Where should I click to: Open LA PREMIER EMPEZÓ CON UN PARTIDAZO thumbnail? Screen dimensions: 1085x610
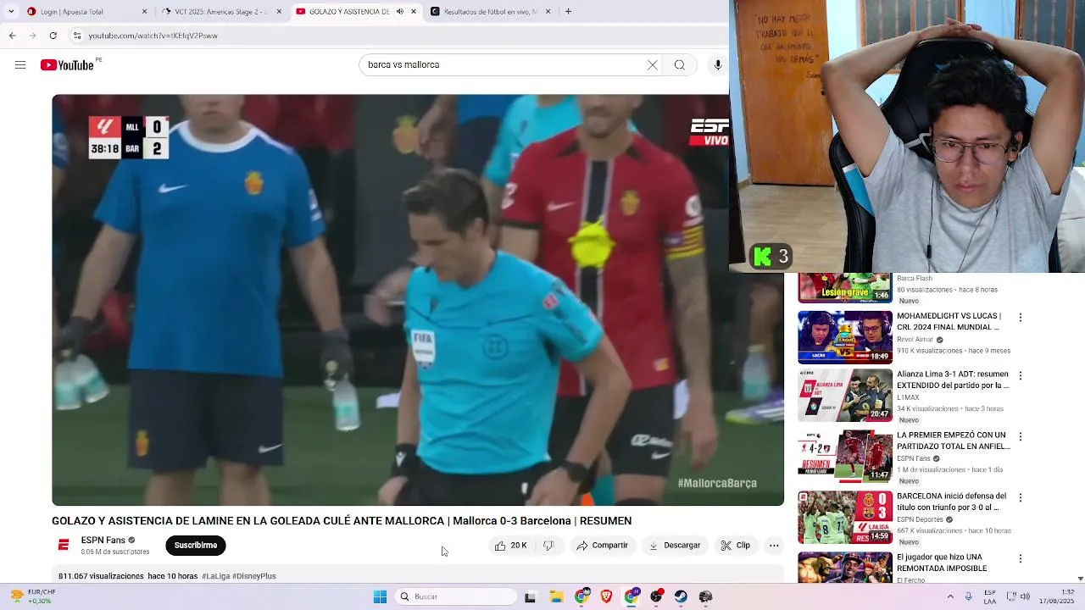(x=845, y=457)
